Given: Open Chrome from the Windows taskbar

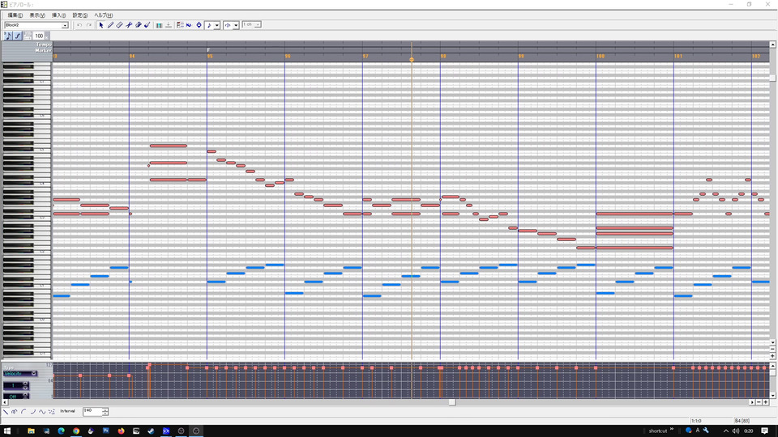Looking at the screenshot, I should click(76, 431).
